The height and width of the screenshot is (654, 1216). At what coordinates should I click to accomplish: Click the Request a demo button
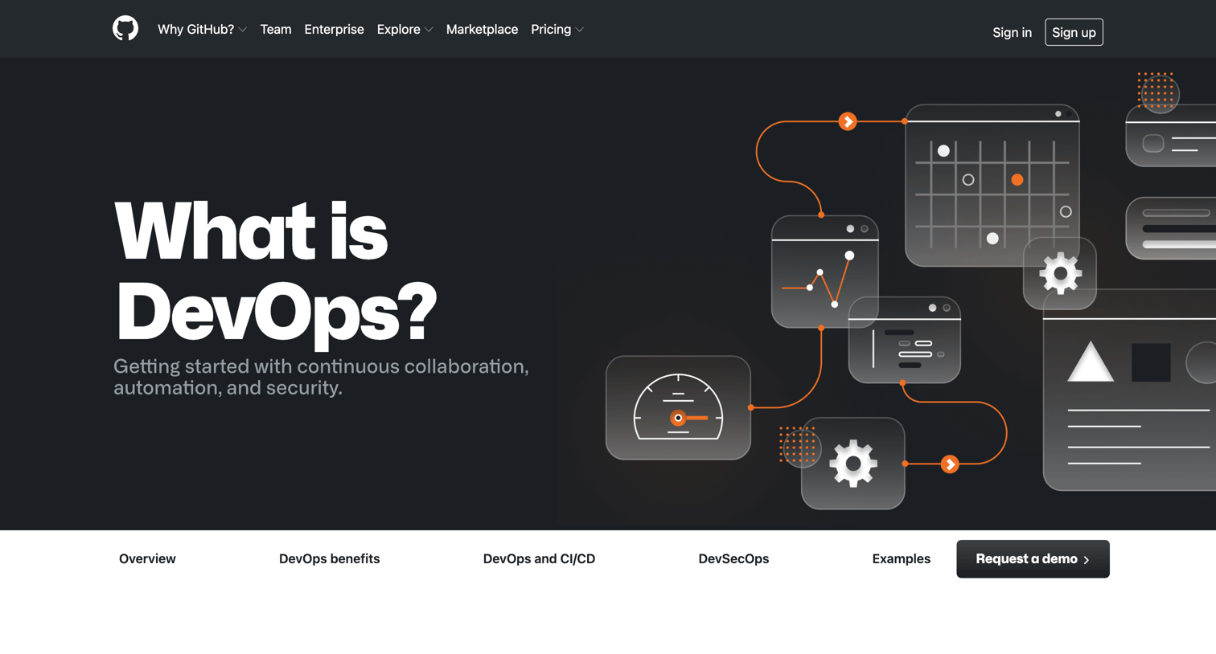point(1033,559)
